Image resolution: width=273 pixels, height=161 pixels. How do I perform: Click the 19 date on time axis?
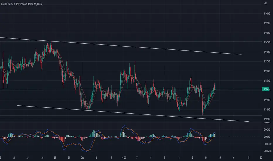point(248,158)
